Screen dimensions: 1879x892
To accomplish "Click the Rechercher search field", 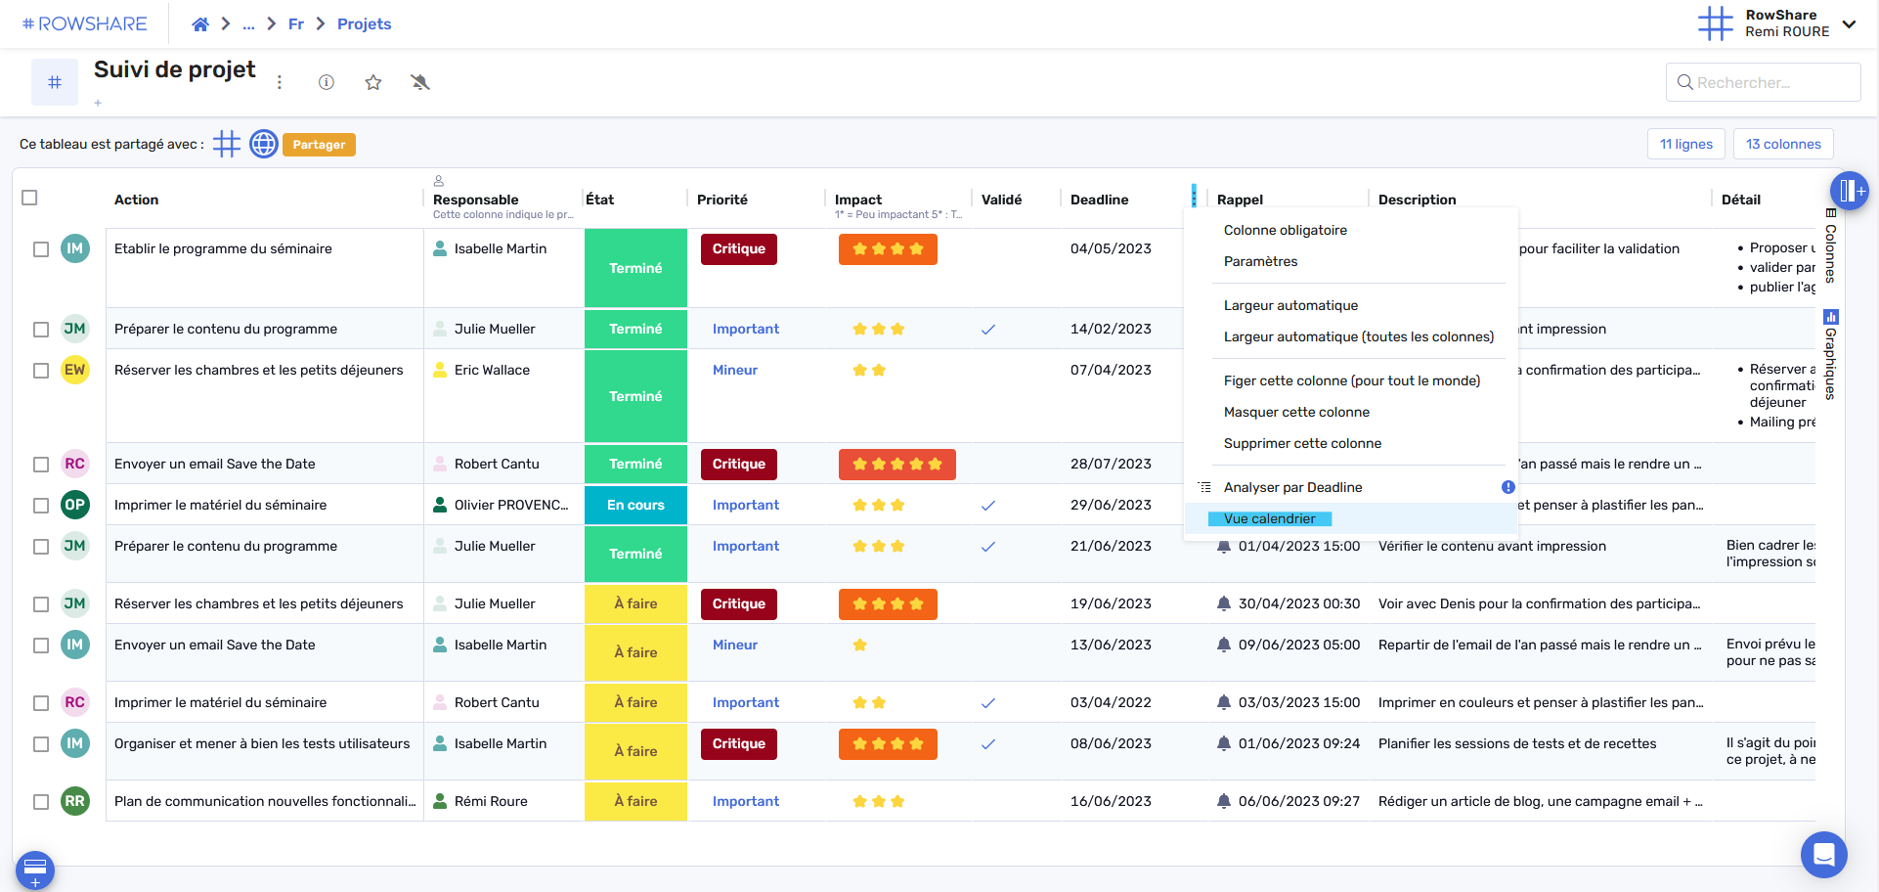I will (x=1763, y=82).
